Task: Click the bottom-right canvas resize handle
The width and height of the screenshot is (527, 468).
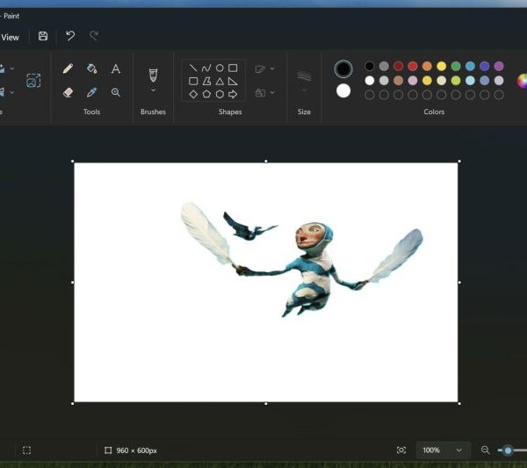Action: point(459,404)
